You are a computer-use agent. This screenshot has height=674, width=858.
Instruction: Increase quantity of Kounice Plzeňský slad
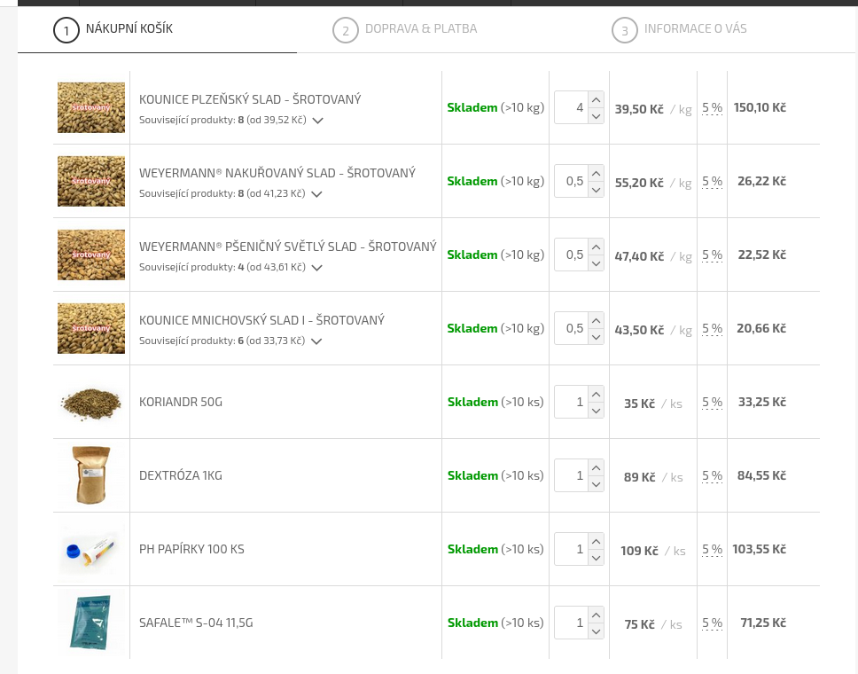[596, 99]
